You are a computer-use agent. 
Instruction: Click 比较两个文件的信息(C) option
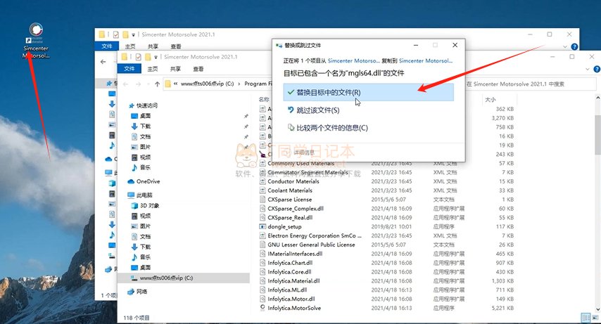point(331,128)
